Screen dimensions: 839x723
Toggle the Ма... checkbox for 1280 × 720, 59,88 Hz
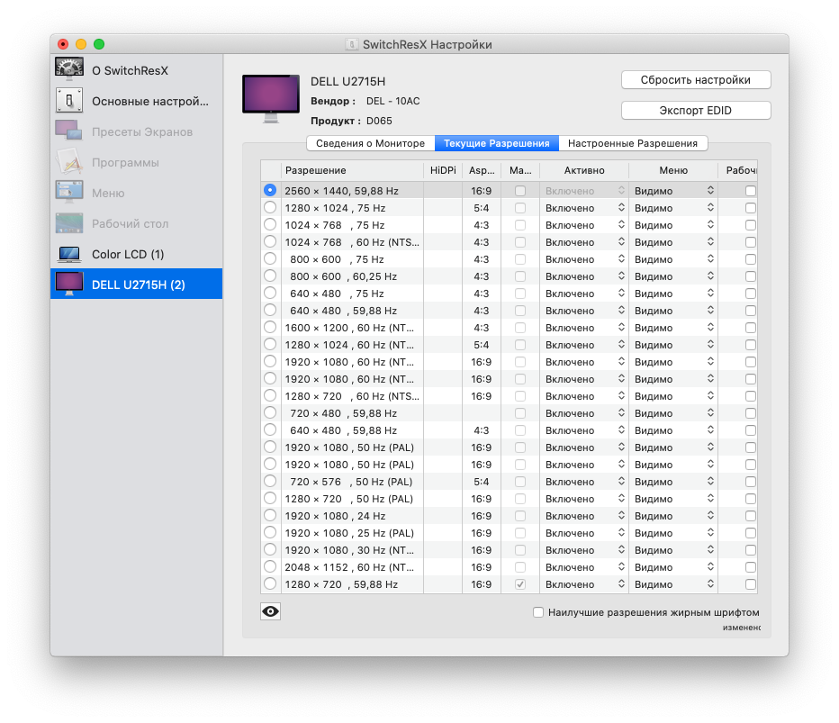(520, 584)
